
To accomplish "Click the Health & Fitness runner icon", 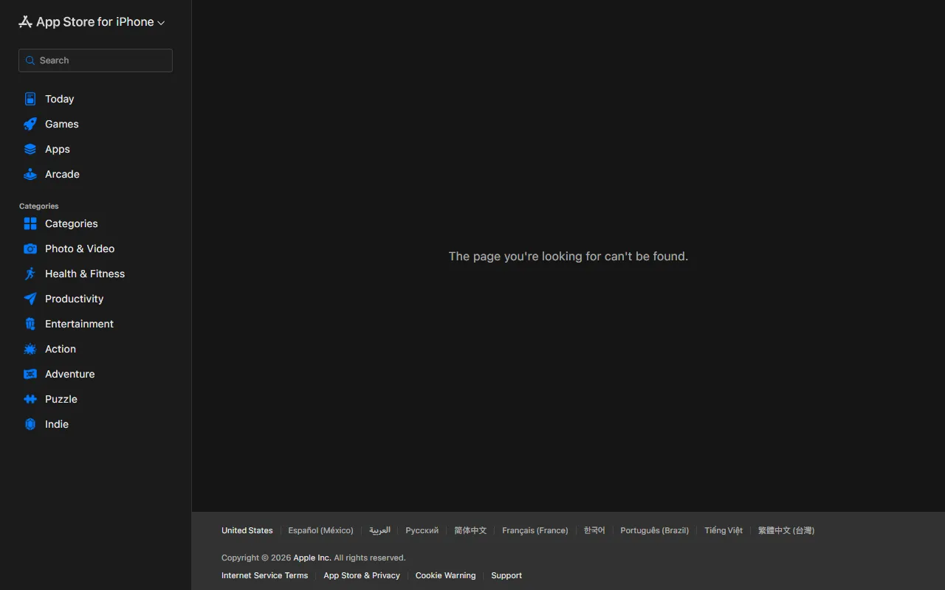I will pyautogui.click(x=30, y=274).
